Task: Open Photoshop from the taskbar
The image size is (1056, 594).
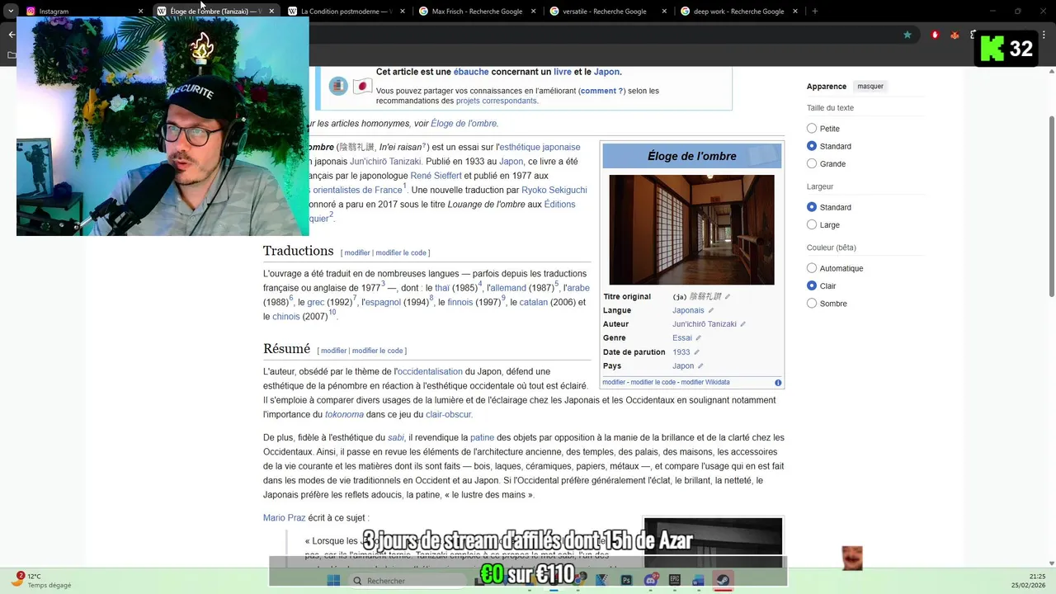Action: pos(627,581)
